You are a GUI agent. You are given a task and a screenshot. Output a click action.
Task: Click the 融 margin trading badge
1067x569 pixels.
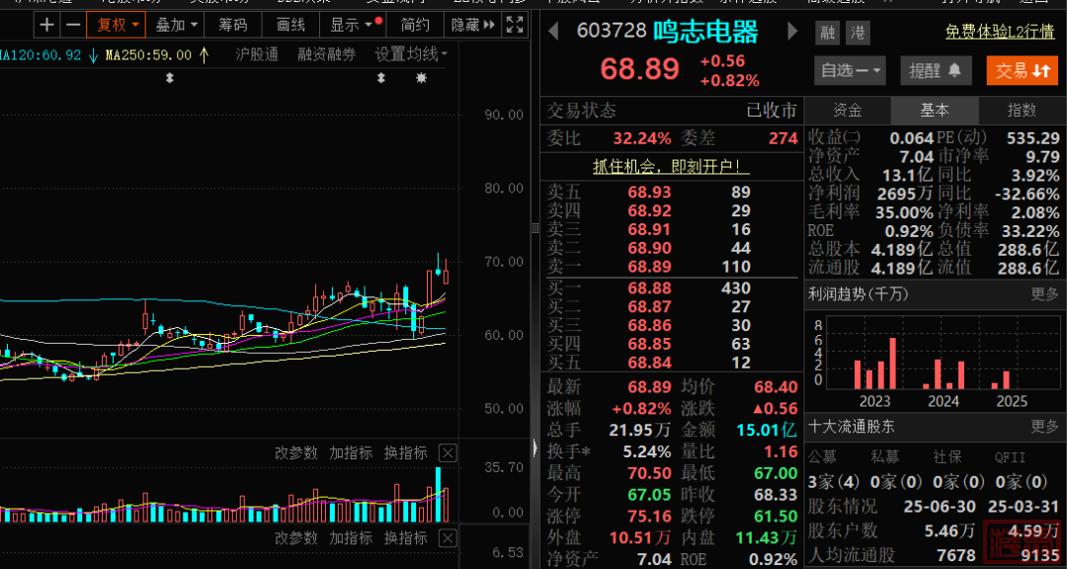pos(827,33)
